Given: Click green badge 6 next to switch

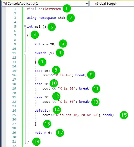Looking at the screenshot, I should (60, 53).
